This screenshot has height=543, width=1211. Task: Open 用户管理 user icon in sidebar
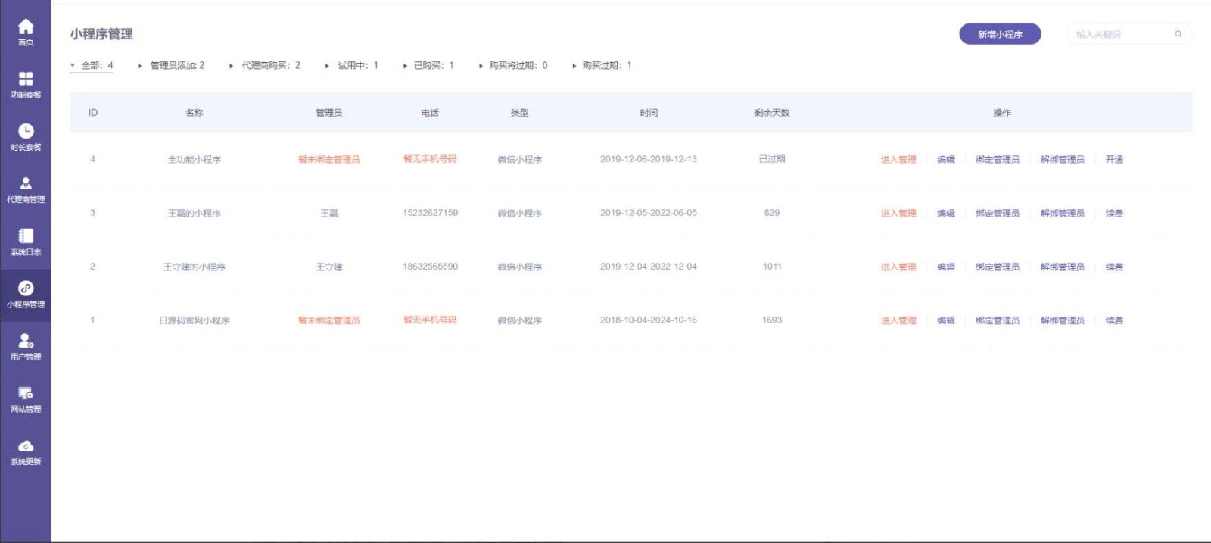pos(26,341)
